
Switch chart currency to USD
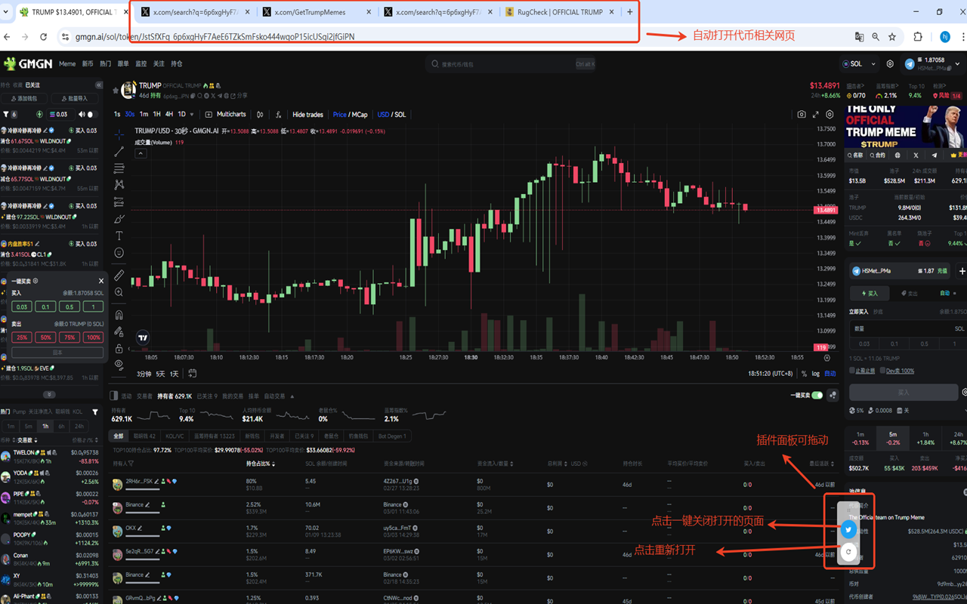tap(382, 115)
